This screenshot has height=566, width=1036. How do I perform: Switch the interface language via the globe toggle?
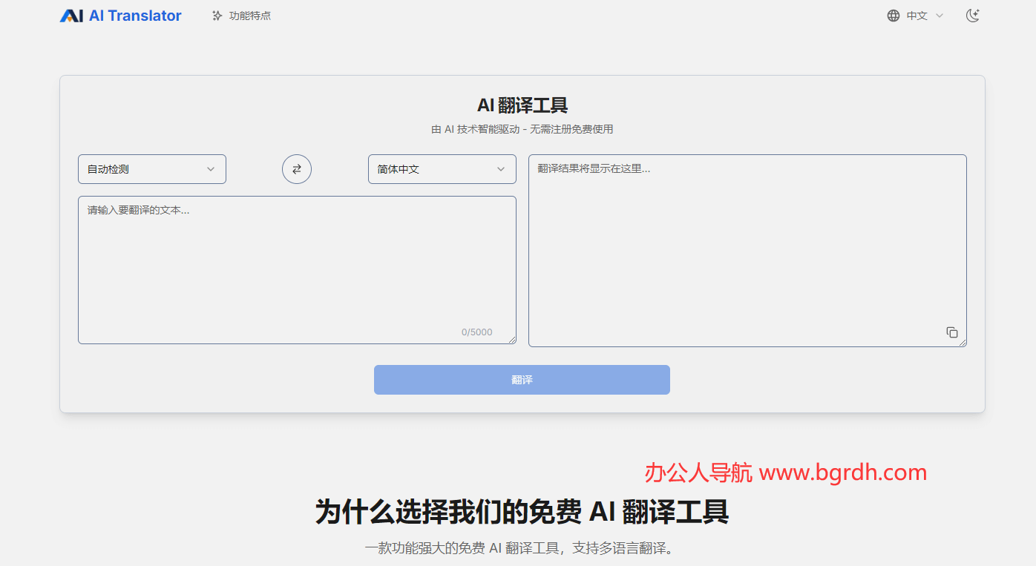tap(893, 15)
